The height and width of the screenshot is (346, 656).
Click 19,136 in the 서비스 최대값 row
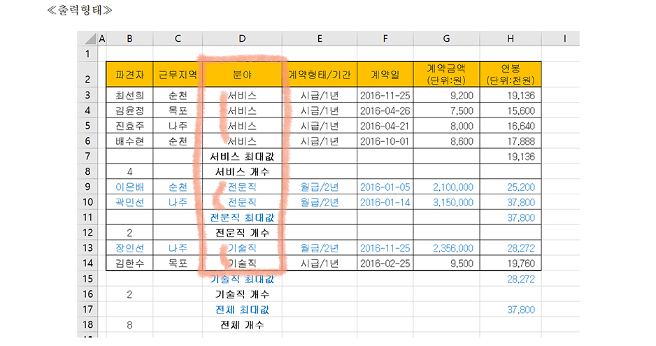coord(511,156)
